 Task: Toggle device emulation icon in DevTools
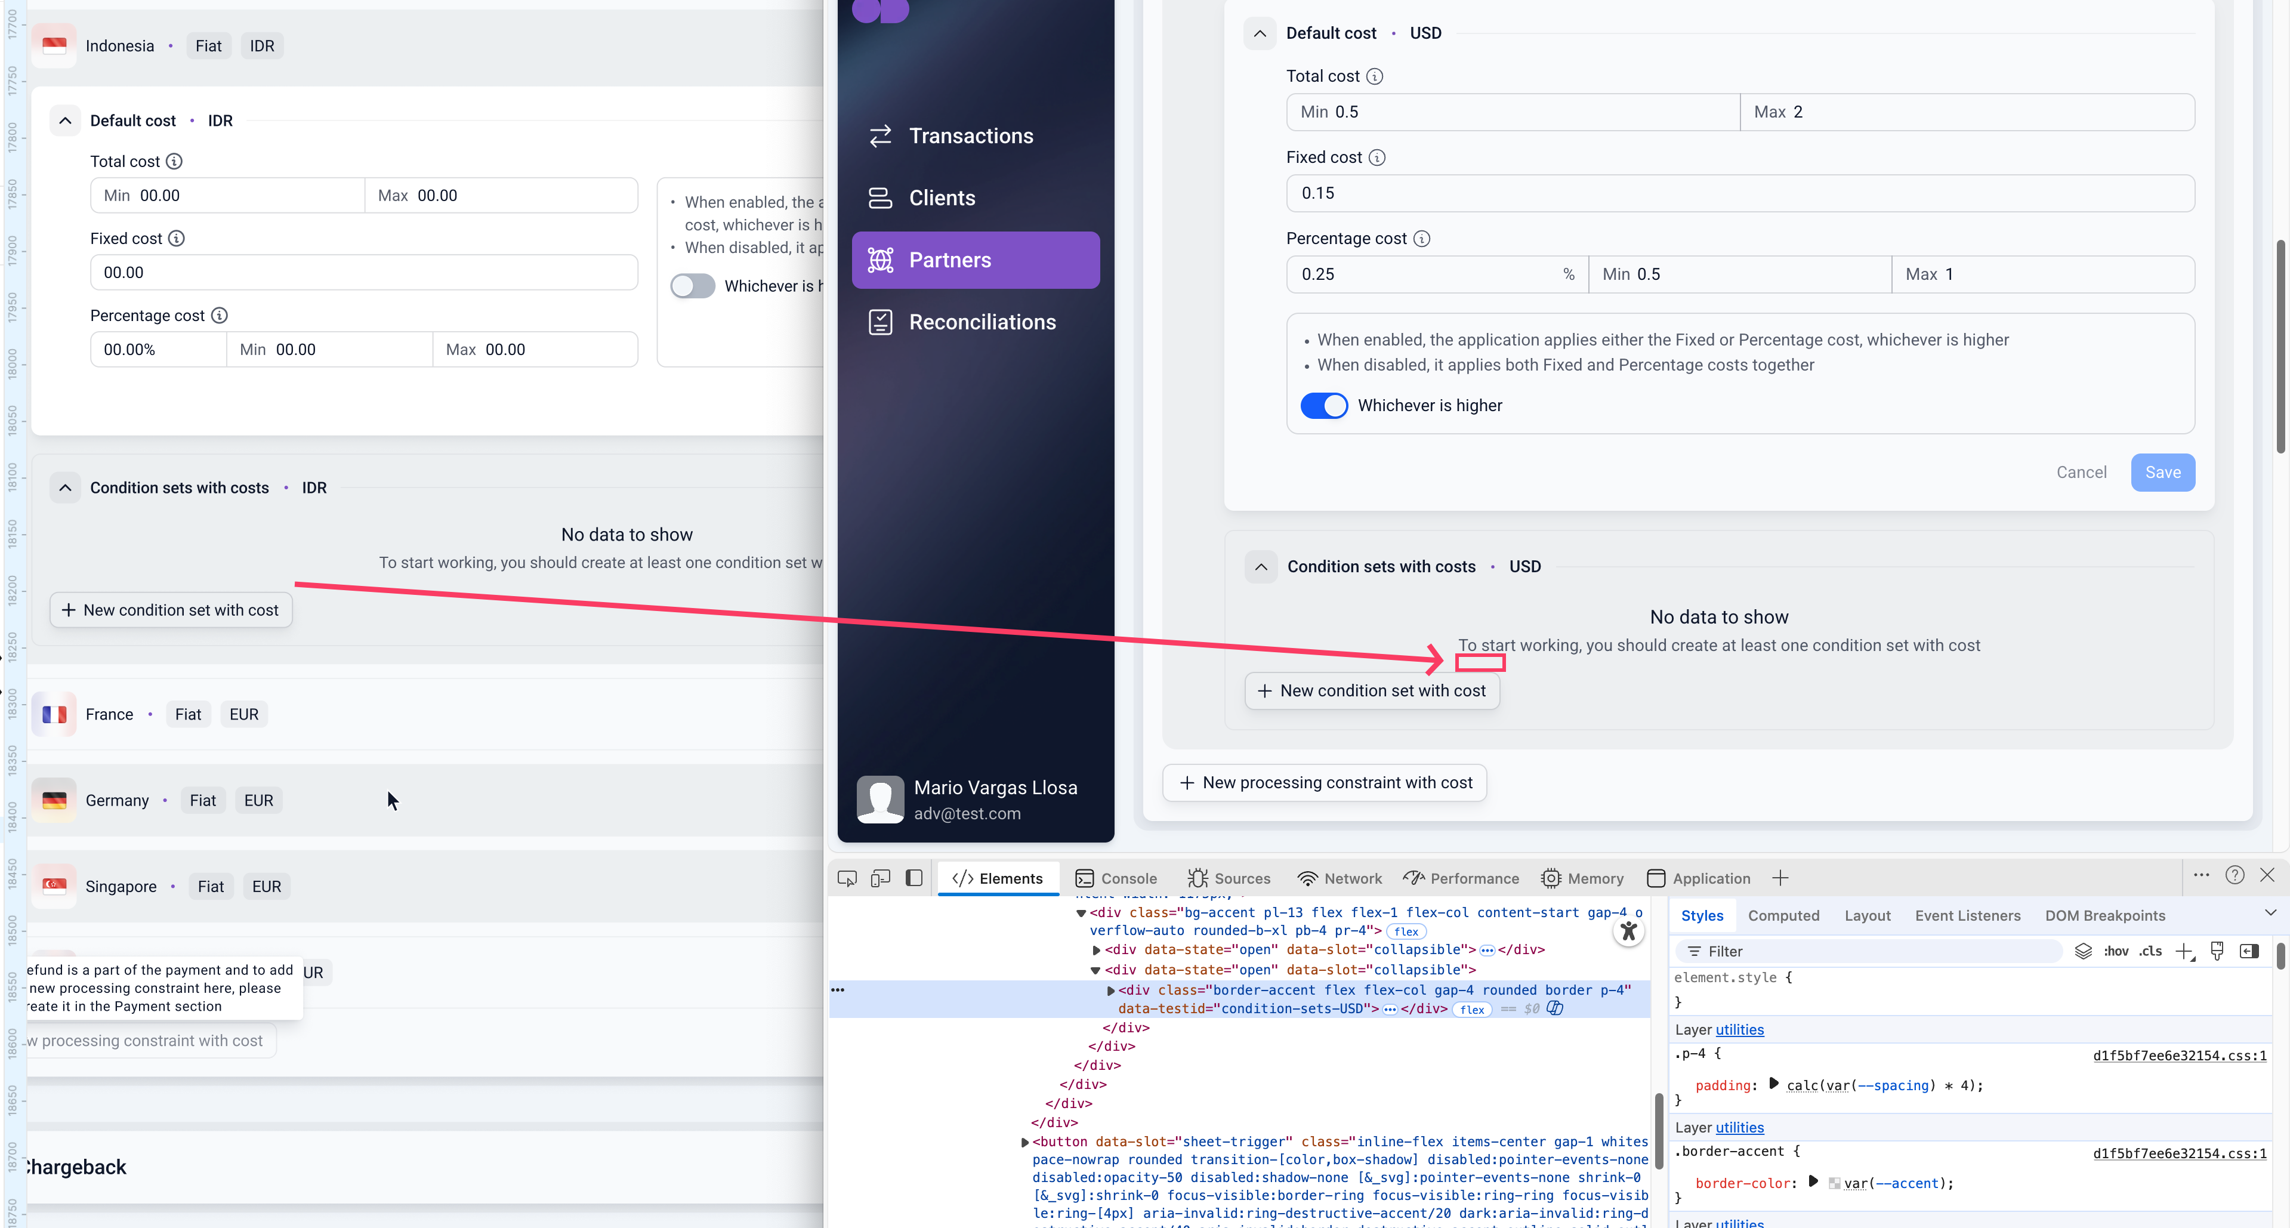(880, 878)
